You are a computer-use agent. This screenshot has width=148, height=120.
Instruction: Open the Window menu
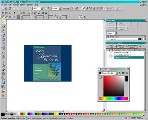pyautogui.click(x=30, y=5)
